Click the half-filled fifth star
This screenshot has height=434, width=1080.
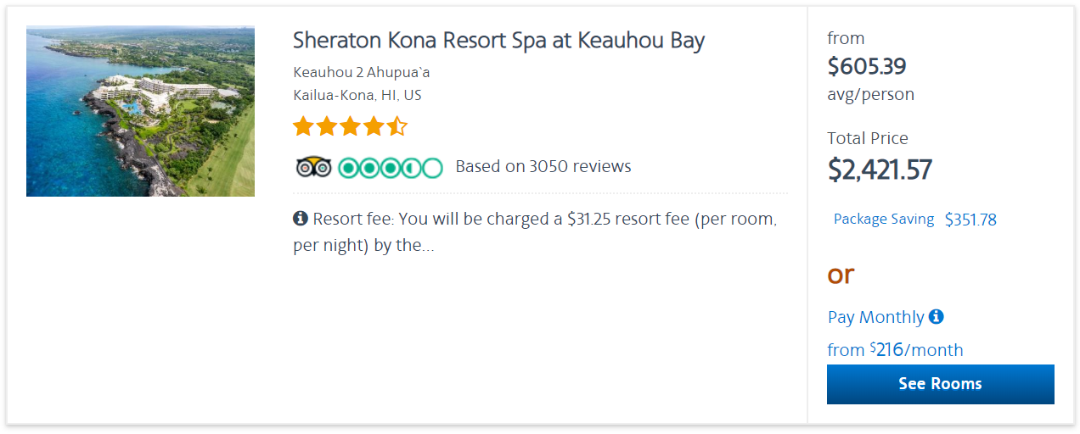point(397,127)
